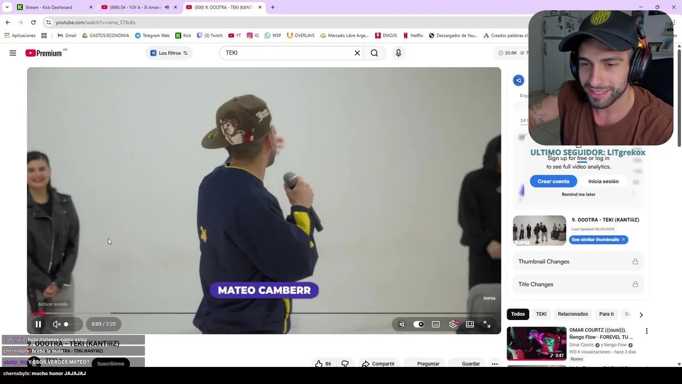Viewport: 682px width, 384px height.
Task: Click Inicia sesión button
Action: point(603,181)
